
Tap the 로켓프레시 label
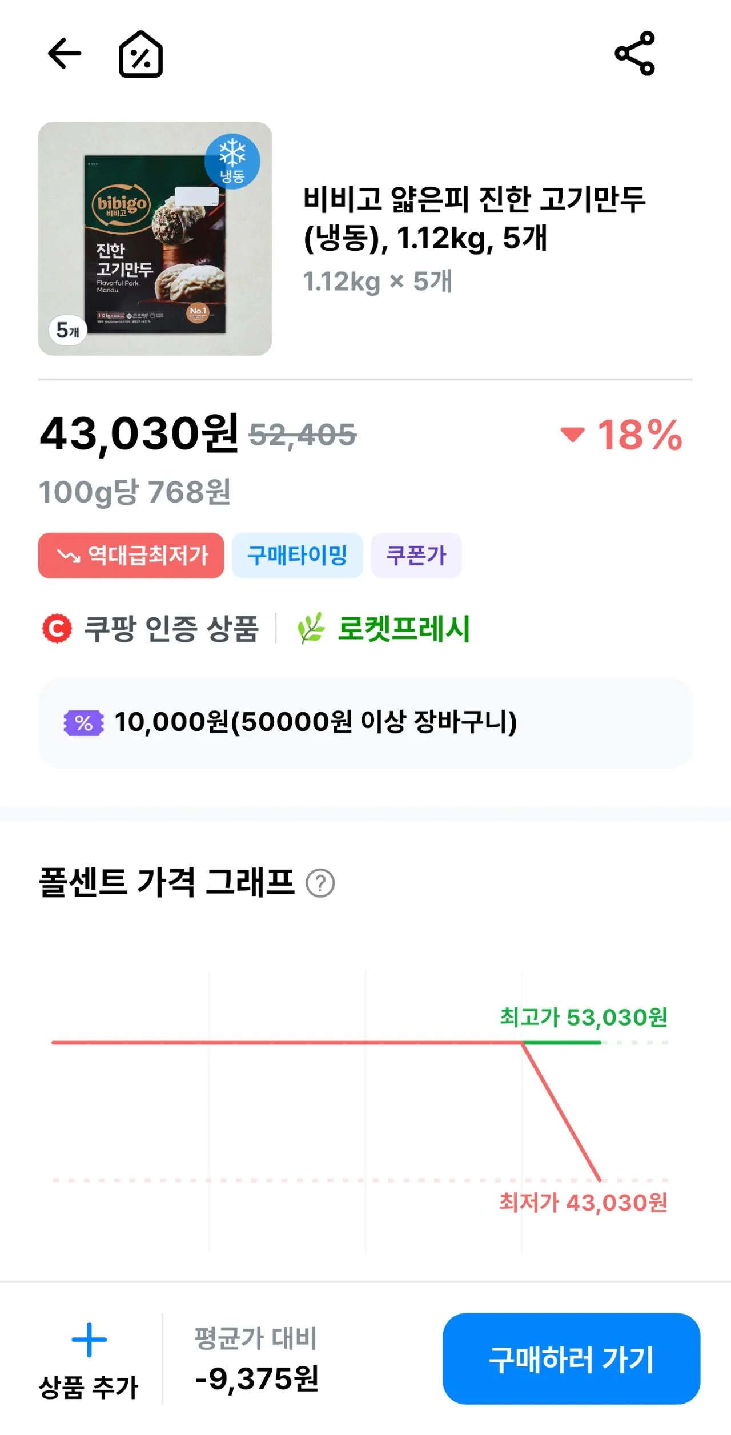coord(404,629)
